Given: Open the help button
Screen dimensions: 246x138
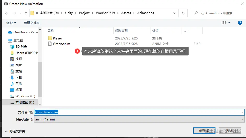Looking at the screenshot, I should (240, 23).
